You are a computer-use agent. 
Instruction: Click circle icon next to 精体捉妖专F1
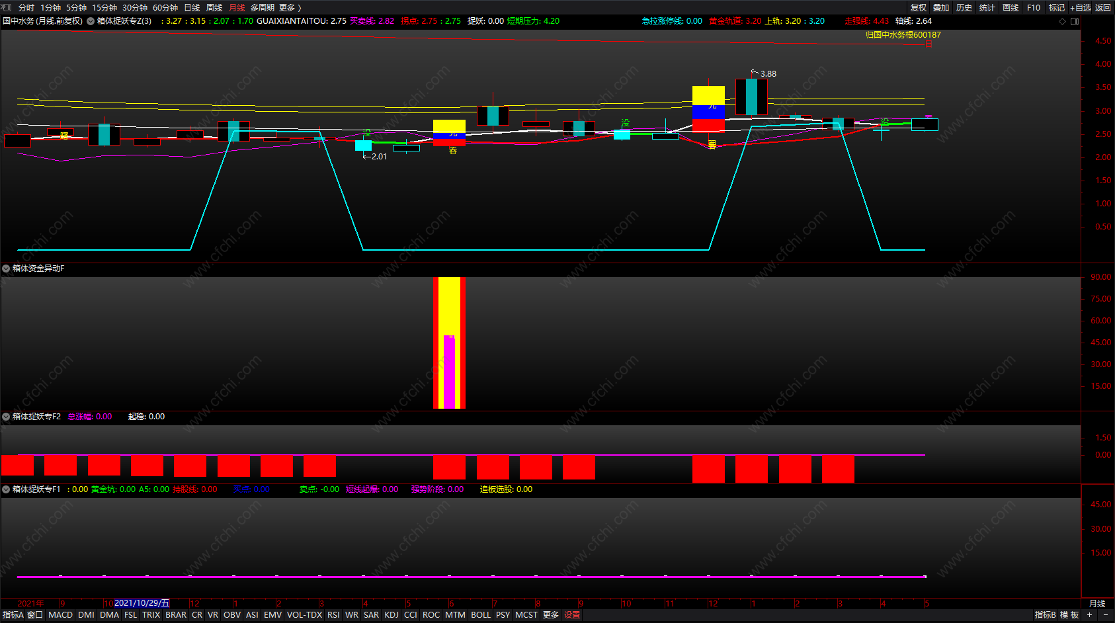coord(6,489)
